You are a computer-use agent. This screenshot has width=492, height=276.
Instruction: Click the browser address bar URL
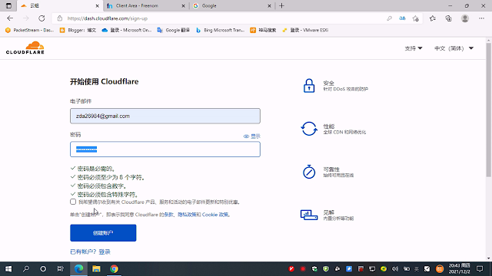point(108,18)
